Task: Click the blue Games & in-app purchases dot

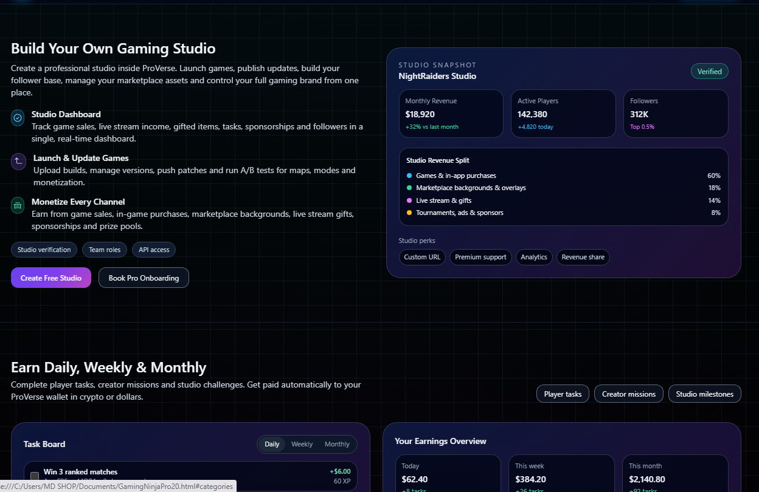Action: click(409, 176)
